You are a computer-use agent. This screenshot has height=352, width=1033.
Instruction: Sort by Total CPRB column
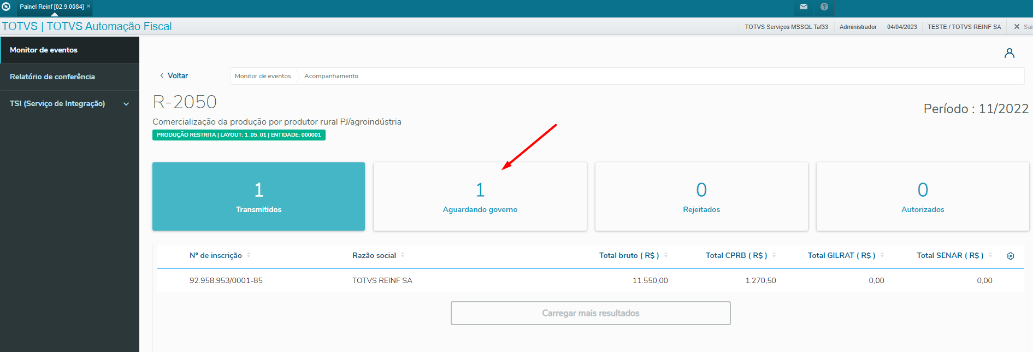740,255
